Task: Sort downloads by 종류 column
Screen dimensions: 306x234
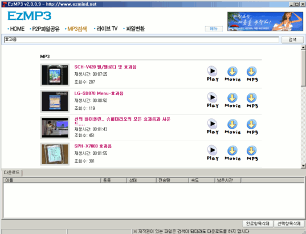Action: 114,180
